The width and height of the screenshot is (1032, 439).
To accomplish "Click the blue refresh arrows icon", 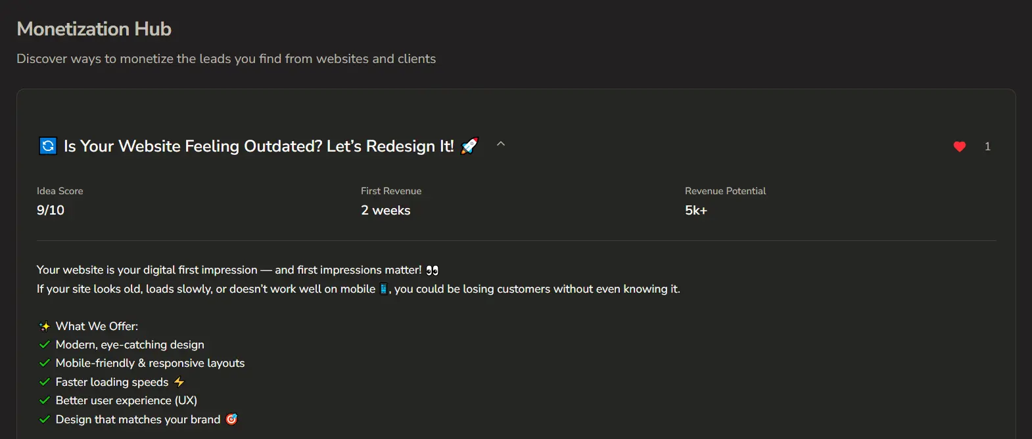I will click(48, 146).
